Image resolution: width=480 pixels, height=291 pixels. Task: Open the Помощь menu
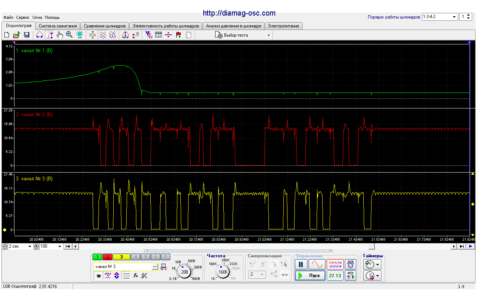pyautogui.click(x=52, y=17)
